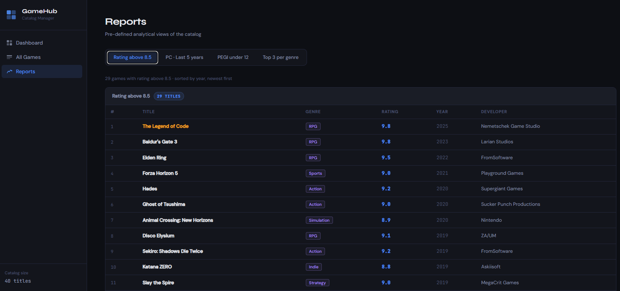Switch to PC · Last 5 years tab
Viewport: 620px width, 291px height.
pos(184,57)
